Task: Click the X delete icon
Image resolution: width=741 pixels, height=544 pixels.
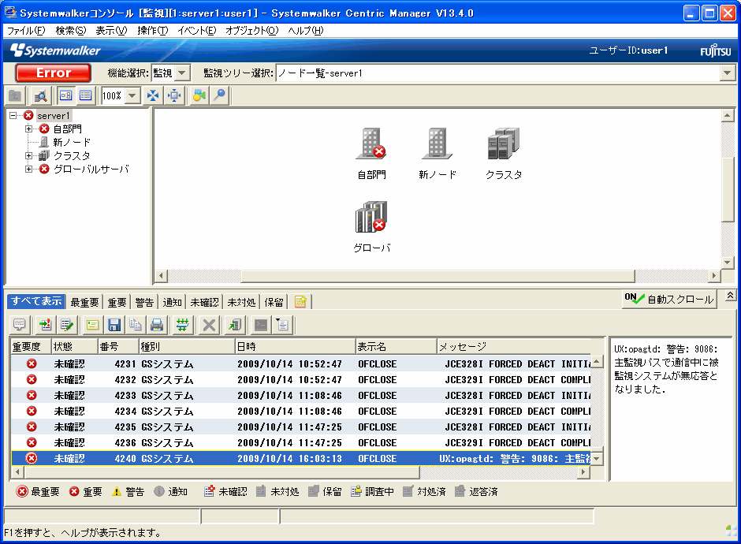Action: tap(209, 325)
